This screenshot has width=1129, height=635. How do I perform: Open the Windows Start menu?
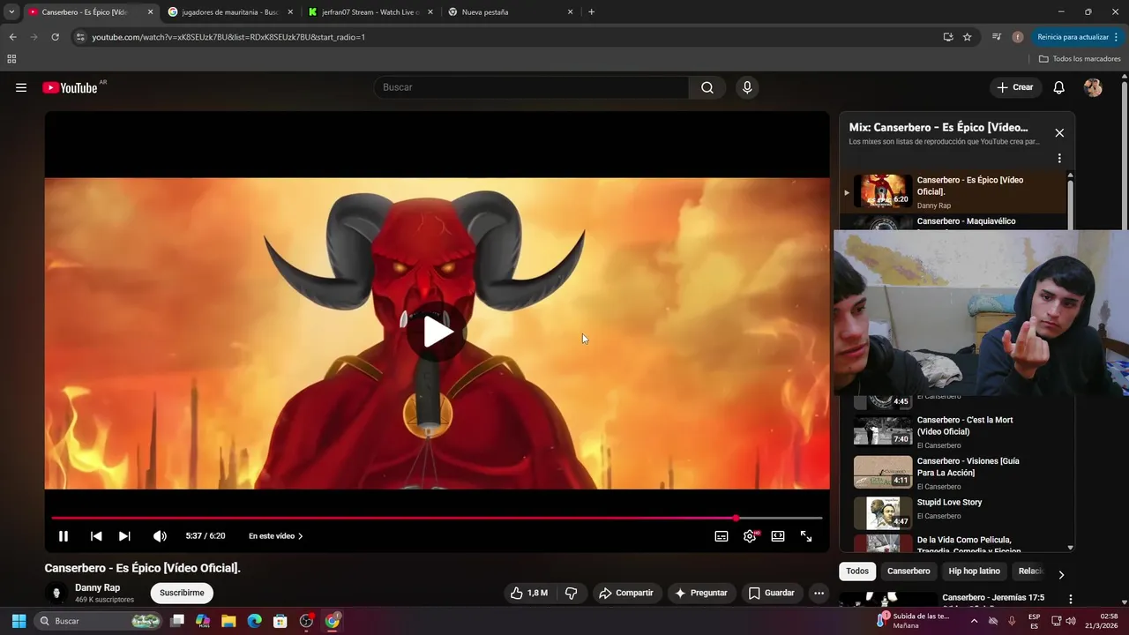point(19,621)
